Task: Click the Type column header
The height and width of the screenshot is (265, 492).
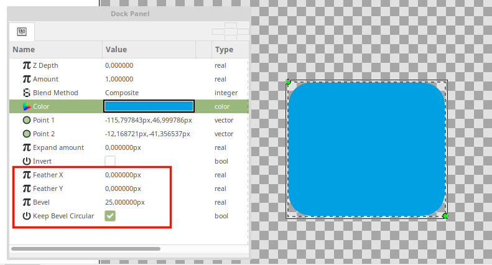Action: [224, 50]
